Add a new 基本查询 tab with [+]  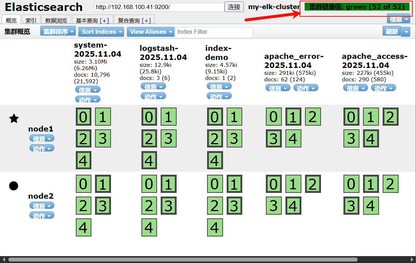point(104,20)
